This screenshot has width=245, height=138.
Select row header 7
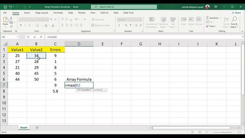(4, 85)
